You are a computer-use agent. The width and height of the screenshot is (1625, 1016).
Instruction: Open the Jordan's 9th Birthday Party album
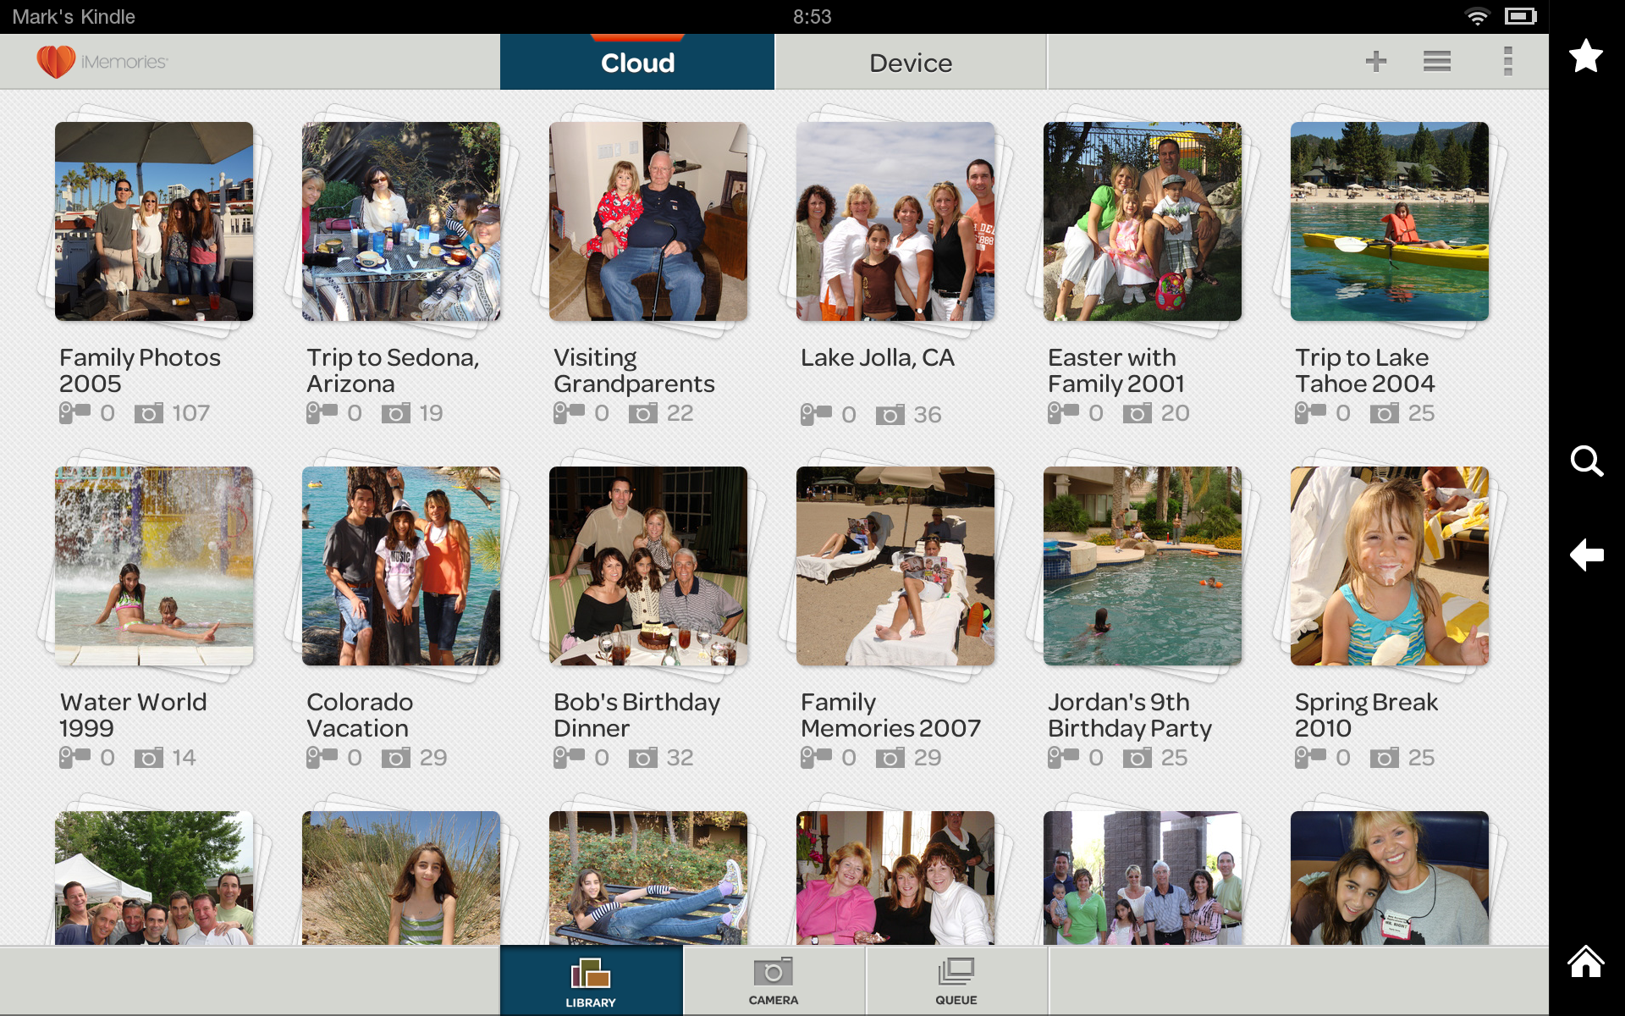click(1142, 566)
